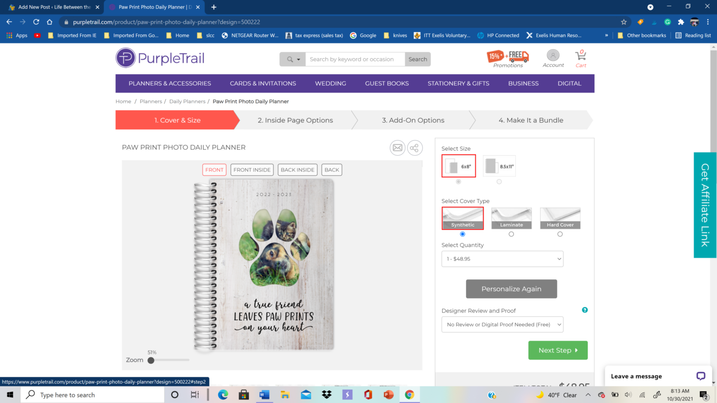Click the browser reload icon
The image size is (717, 403).
[36, 22]
